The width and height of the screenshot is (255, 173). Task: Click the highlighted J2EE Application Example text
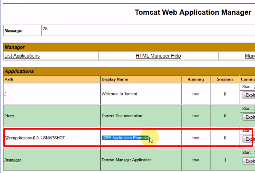[125, 138]
